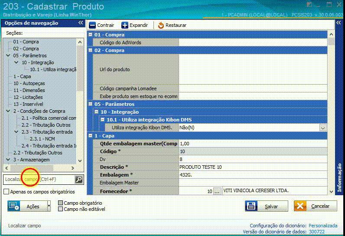Select 1 - Capa tree item

22,76
